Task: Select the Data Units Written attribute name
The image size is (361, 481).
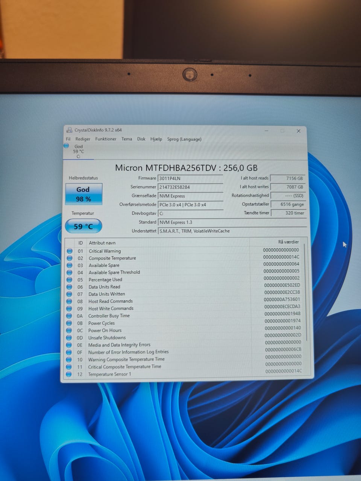Action: click(107, 294)
